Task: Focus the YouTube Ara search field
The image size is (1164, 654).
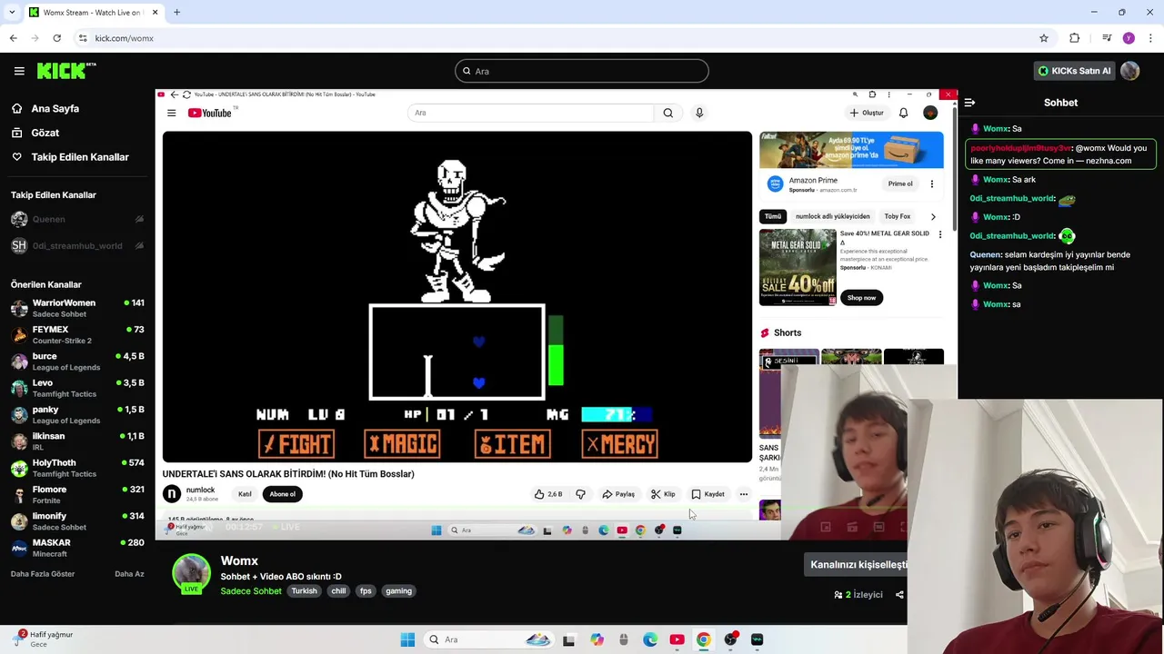Action: [530, 113]
